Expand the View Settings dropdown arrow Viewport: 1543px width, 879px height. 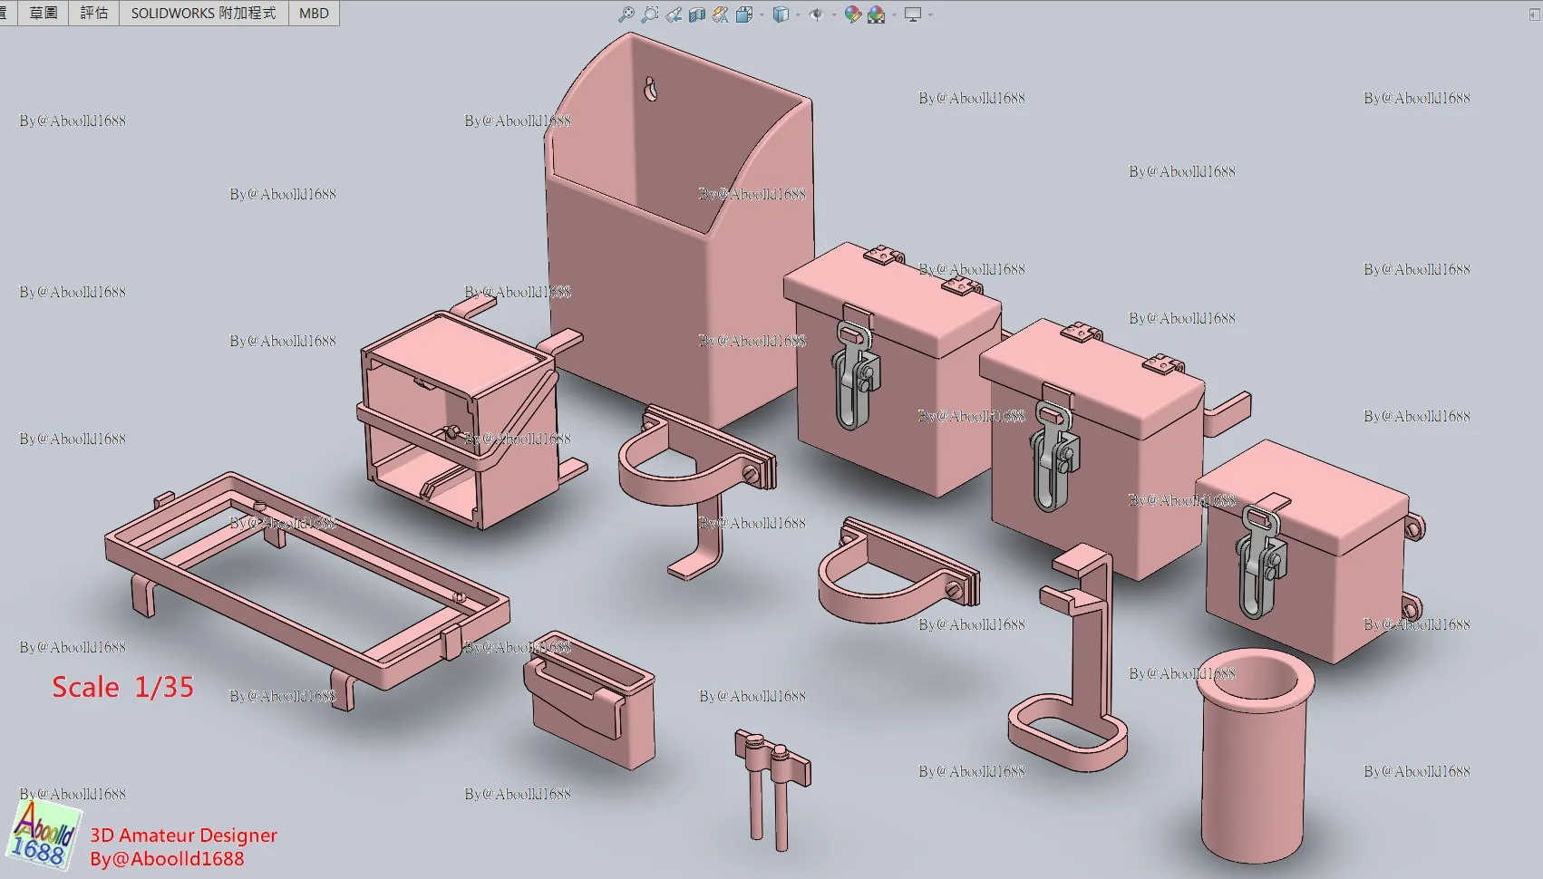click(x=930, y=14)
